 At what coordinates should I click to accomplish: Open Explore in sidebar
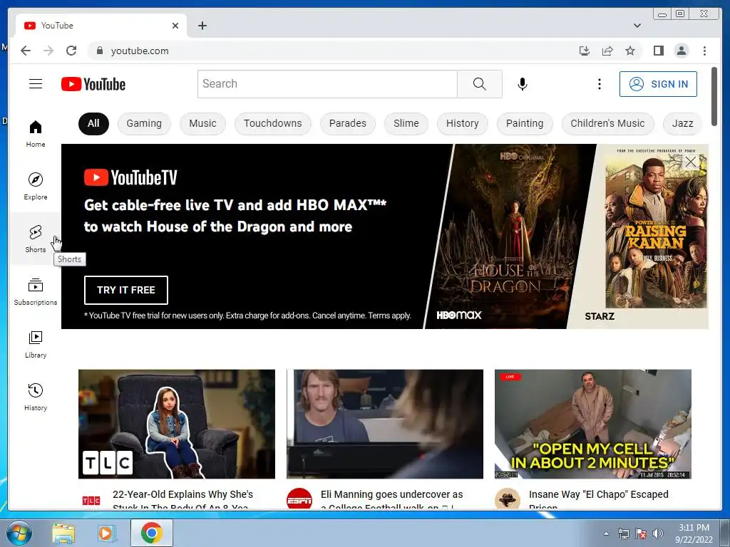pyautogui.click(x=36, y=187)
